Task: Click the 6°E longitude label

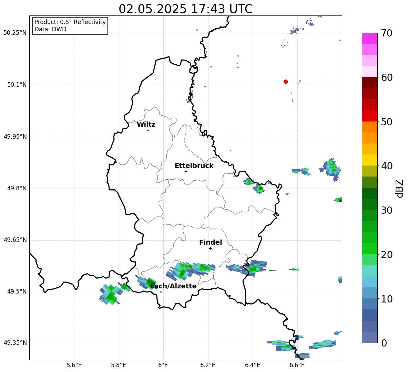Action: pyautogui.click(x=163, y=365)
